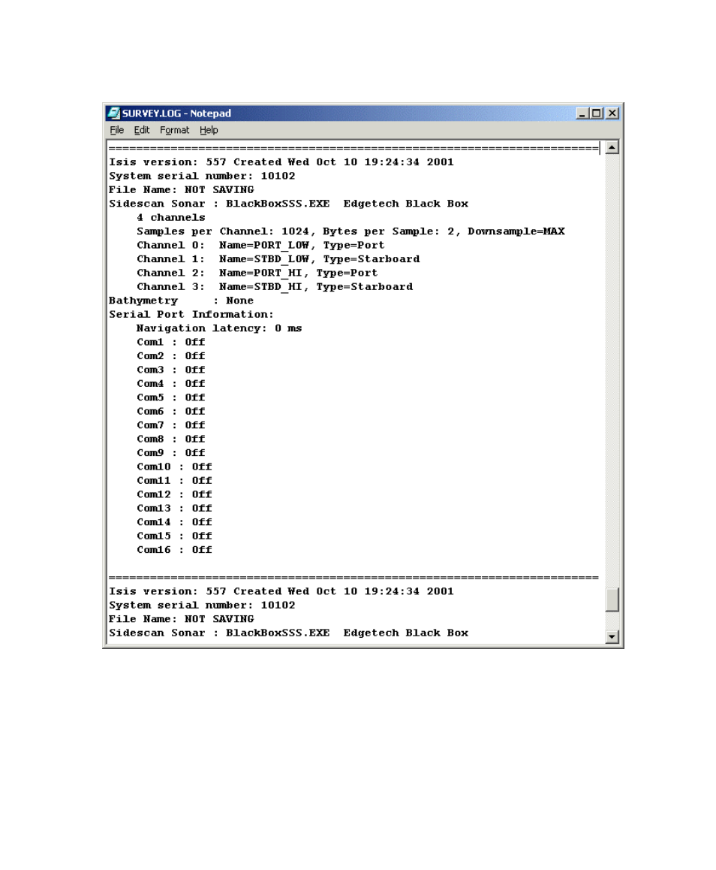Click the second 'System serial number: 10102' line
Screen dimensions: 716x870
[202, 606]
